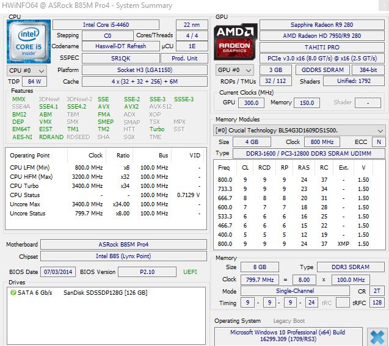
Task: Click the CPU Turbo operating point row
Action: click(105, 186)
